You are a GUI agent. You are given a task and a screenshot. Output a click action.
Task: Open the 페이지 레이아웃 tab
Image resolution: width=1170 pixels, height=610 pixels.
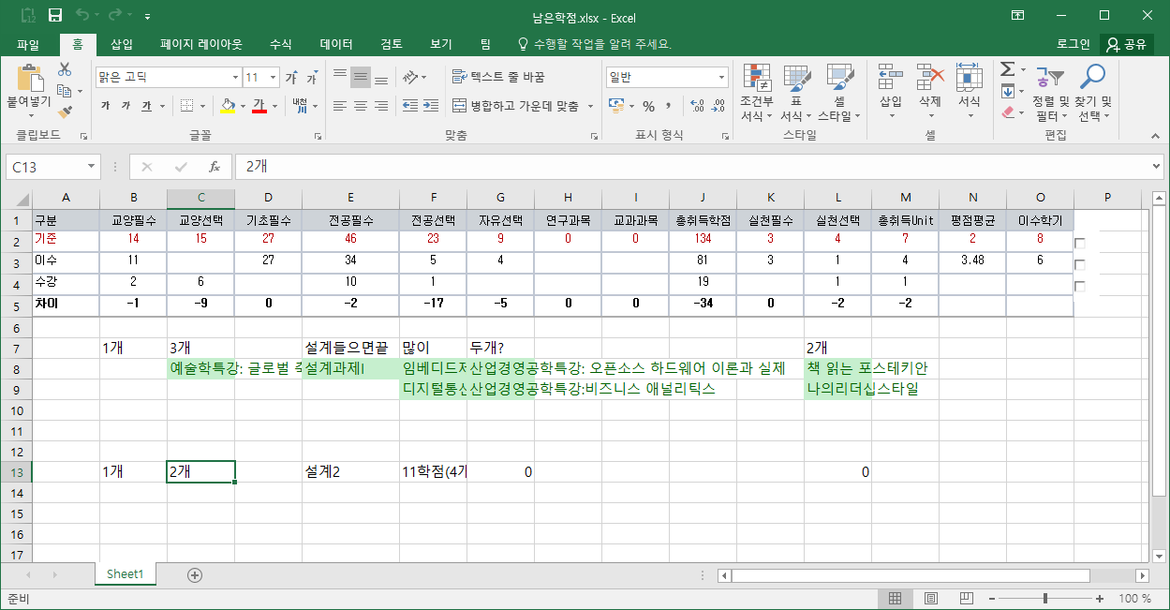[201, 44]
